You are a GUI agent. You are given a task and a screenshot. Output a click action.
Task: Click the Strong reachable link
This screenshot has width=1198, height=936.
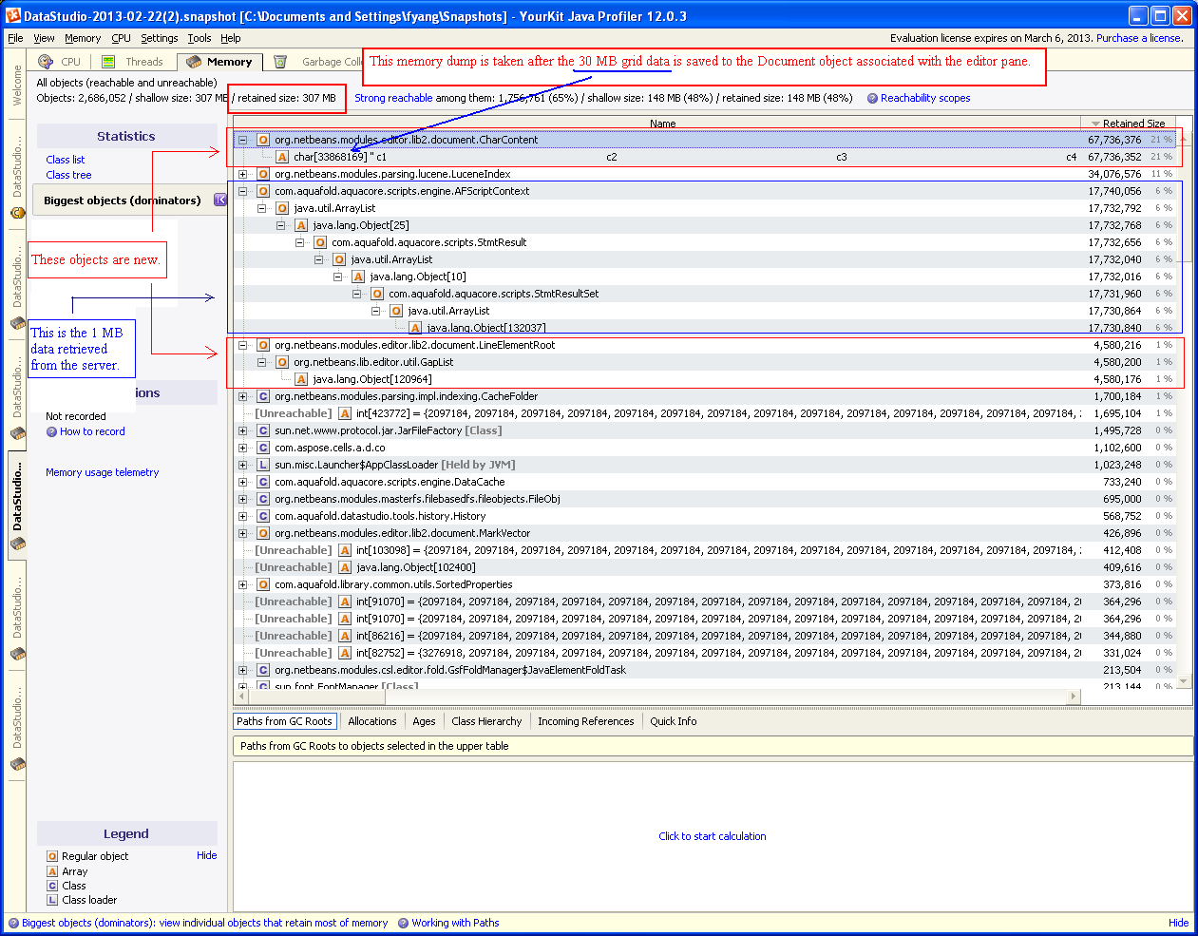393,98
